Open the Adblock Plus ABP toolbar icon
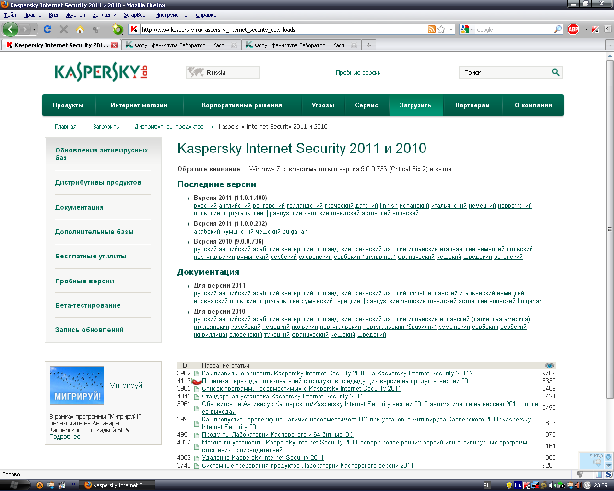The width and height of the screenshot is (614, 491). pos(573,29)
